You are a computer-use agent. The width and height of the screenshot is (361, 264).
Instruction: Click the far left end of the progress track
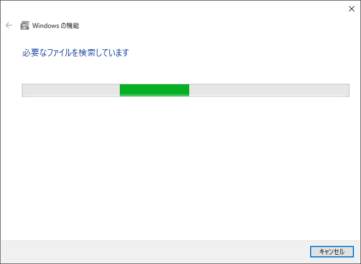25,90
